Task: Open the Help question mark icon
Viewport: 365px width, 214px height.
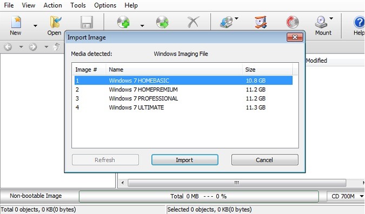Action: [359, 22]
